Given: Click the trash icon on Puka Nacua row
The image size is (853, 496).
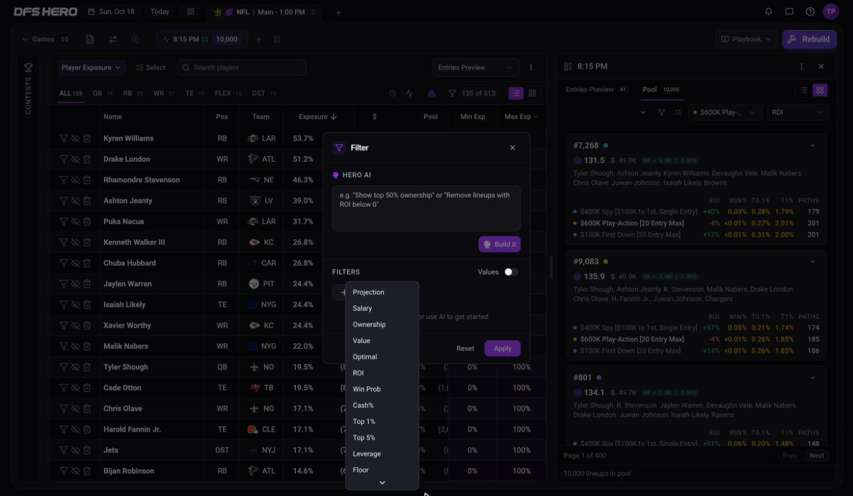Looking at the screenshot, I should [87, 221].
